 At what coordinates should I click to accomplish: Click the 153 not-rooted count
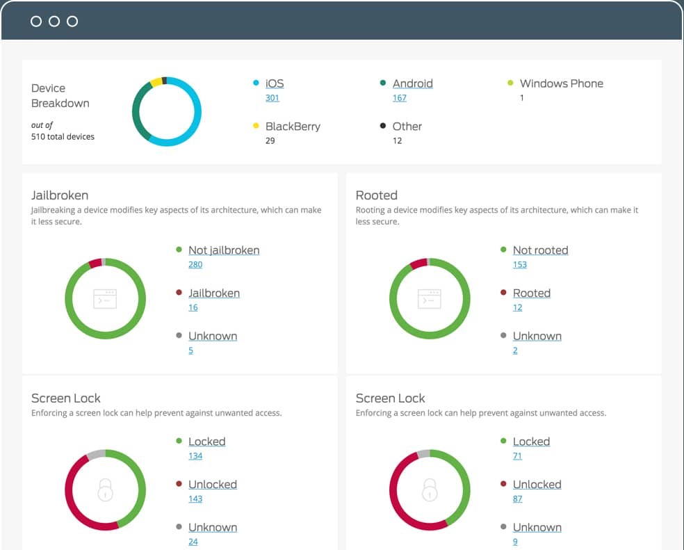point(520,264)
